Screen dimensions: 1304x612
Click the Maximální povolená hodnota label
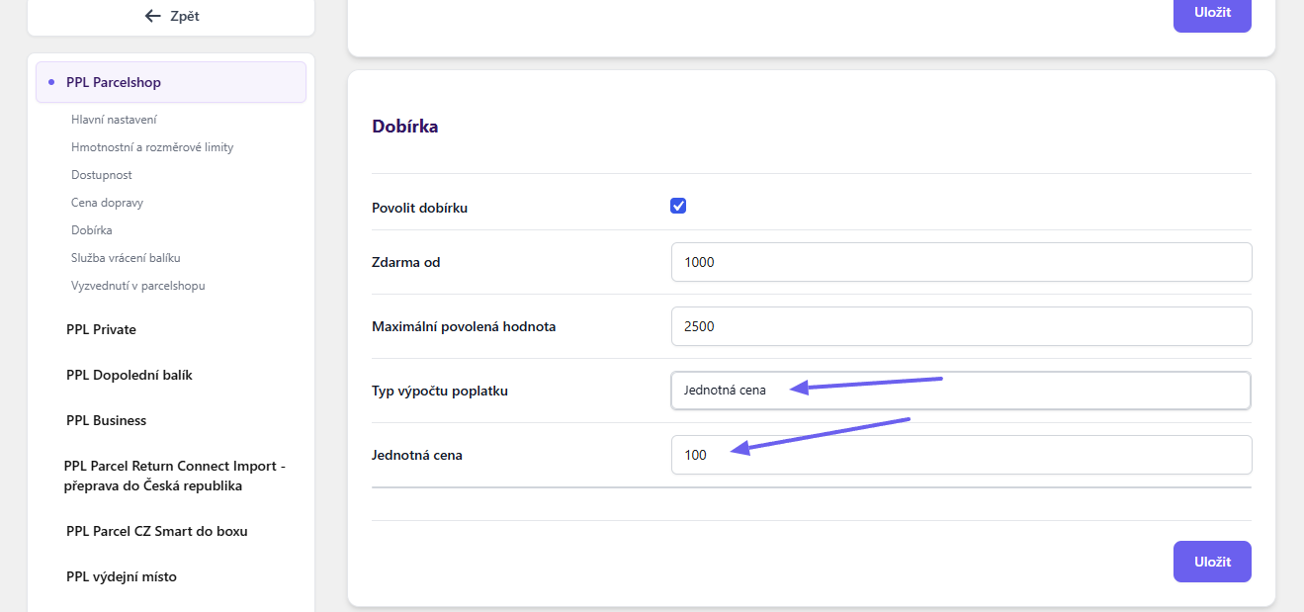pos(464,326)
